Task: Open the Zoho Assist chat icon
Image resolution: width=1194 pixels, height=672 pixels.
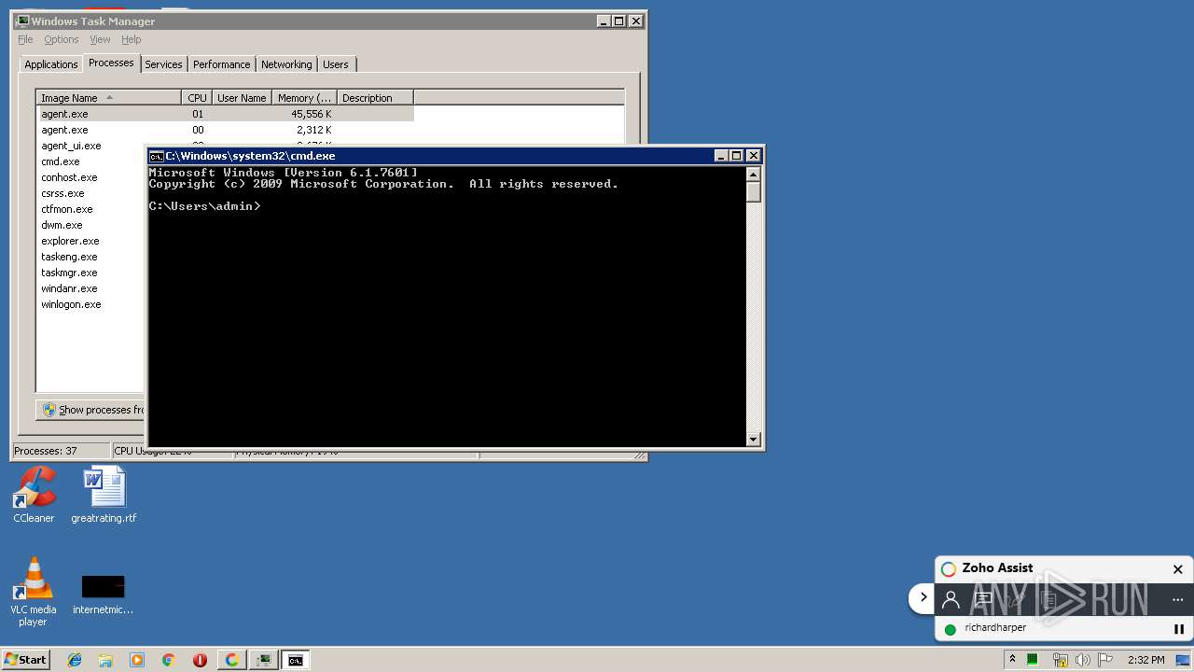Action: (x=982, y=599)
